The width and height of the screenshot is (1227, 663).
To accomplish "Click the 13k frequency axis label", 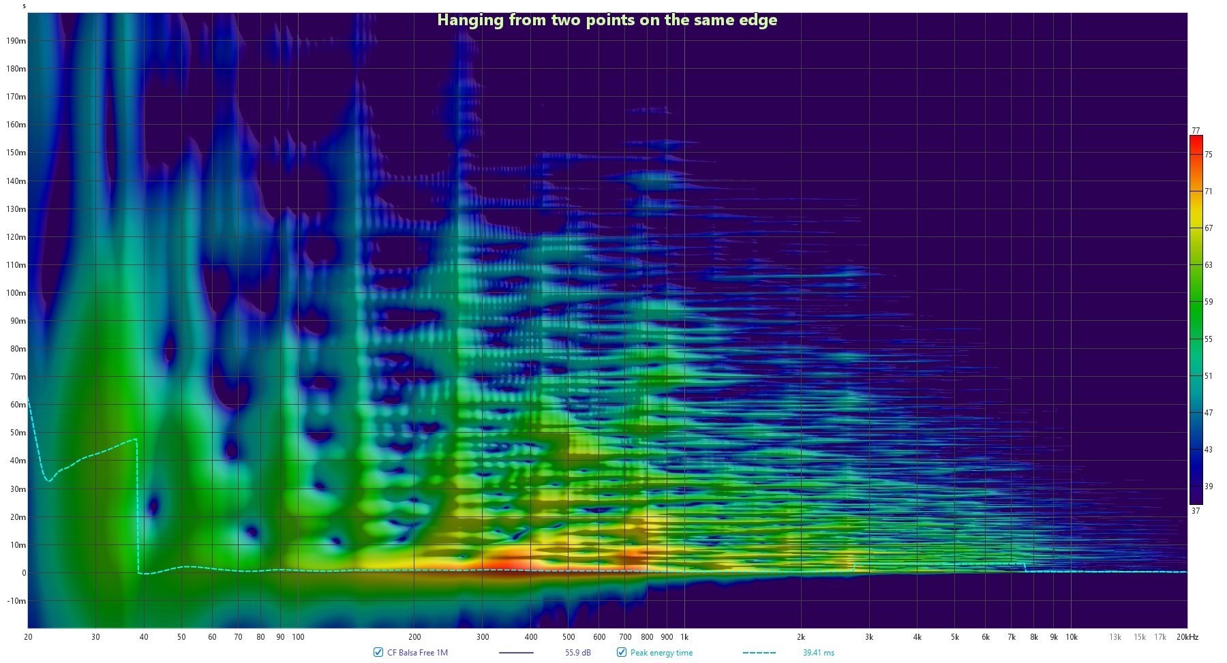I will coord(1115,637).
